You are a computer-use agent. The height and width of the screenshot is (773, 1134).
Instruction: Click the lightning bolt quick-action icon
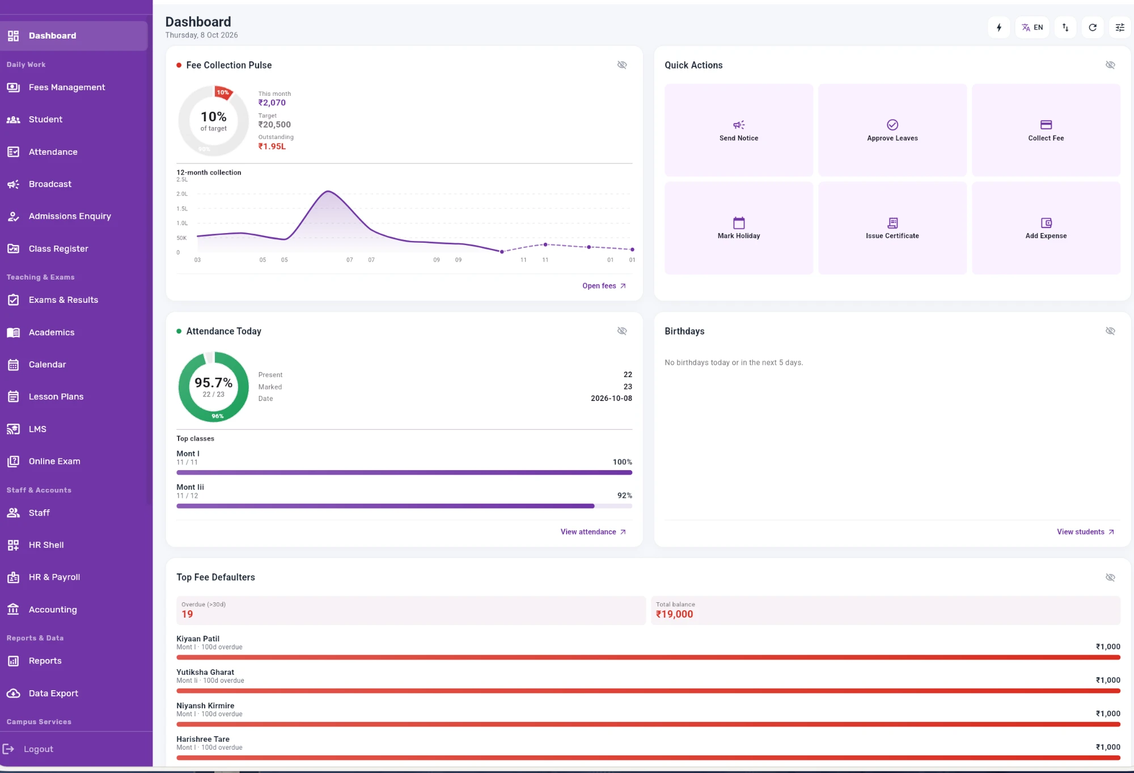[x=999, y=27]
